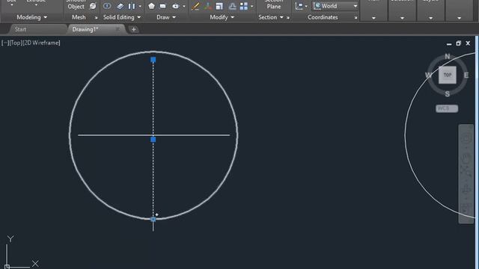Open the [2D Wireframe] visual style menu
This screenshot has width=479, height=269.
click(x=42, y=43)
